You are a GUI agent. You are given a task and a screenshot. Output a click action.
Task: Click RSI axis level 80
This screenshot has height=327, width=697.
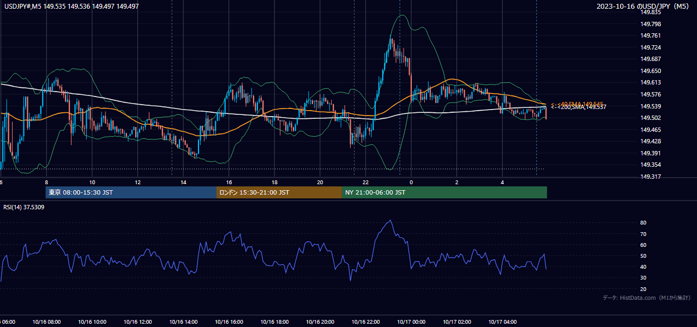tap(644, 223)
